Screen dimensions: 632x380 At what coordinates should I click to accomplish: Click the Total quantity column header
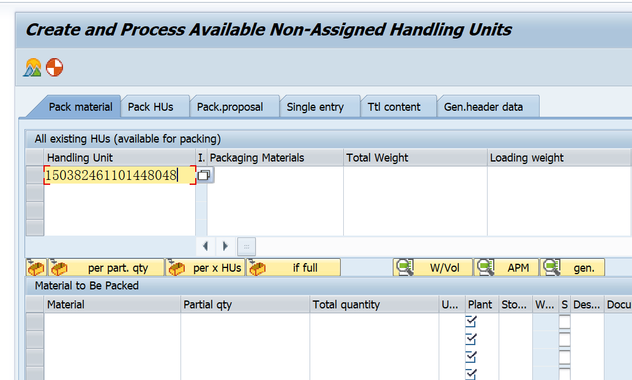pos(374,305)
